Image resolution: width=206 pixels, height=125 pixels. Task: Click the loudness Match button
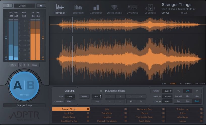tap(70, 101)
